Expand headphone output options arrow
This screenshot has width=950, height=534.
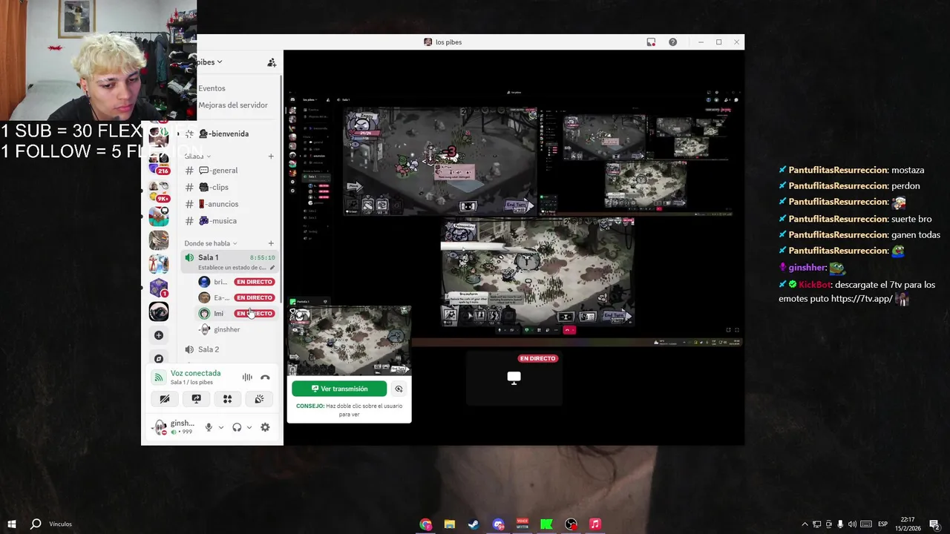[x=249, y=427]
